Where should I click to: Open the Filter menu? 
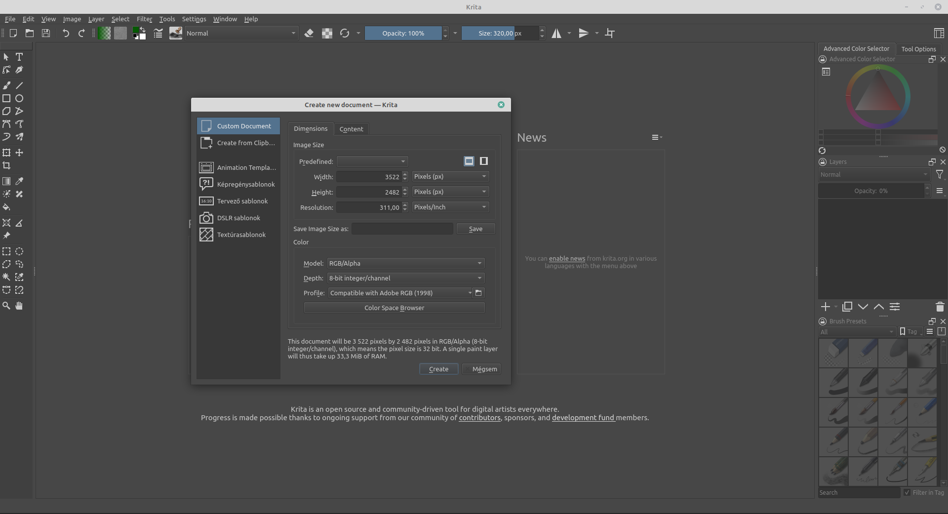(x=144, y=19)
